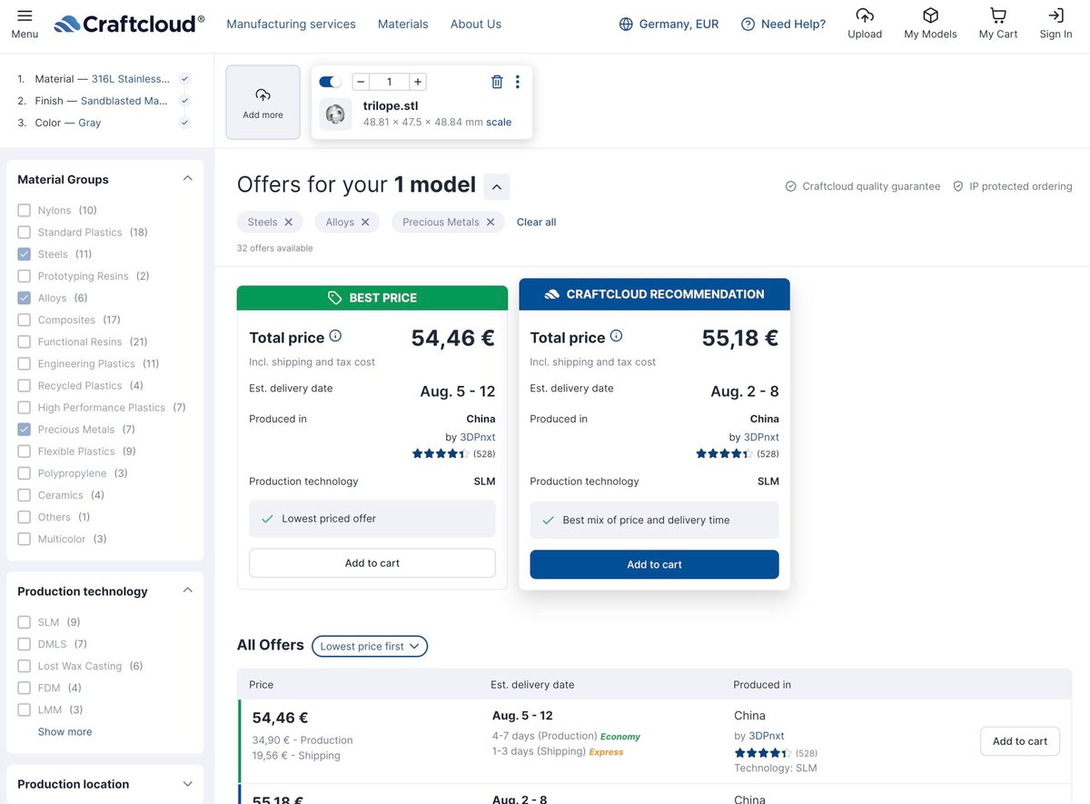Check the Standard Plastics checkbox
Viewport: 1090px width, 804px height.
pos(25,232)
